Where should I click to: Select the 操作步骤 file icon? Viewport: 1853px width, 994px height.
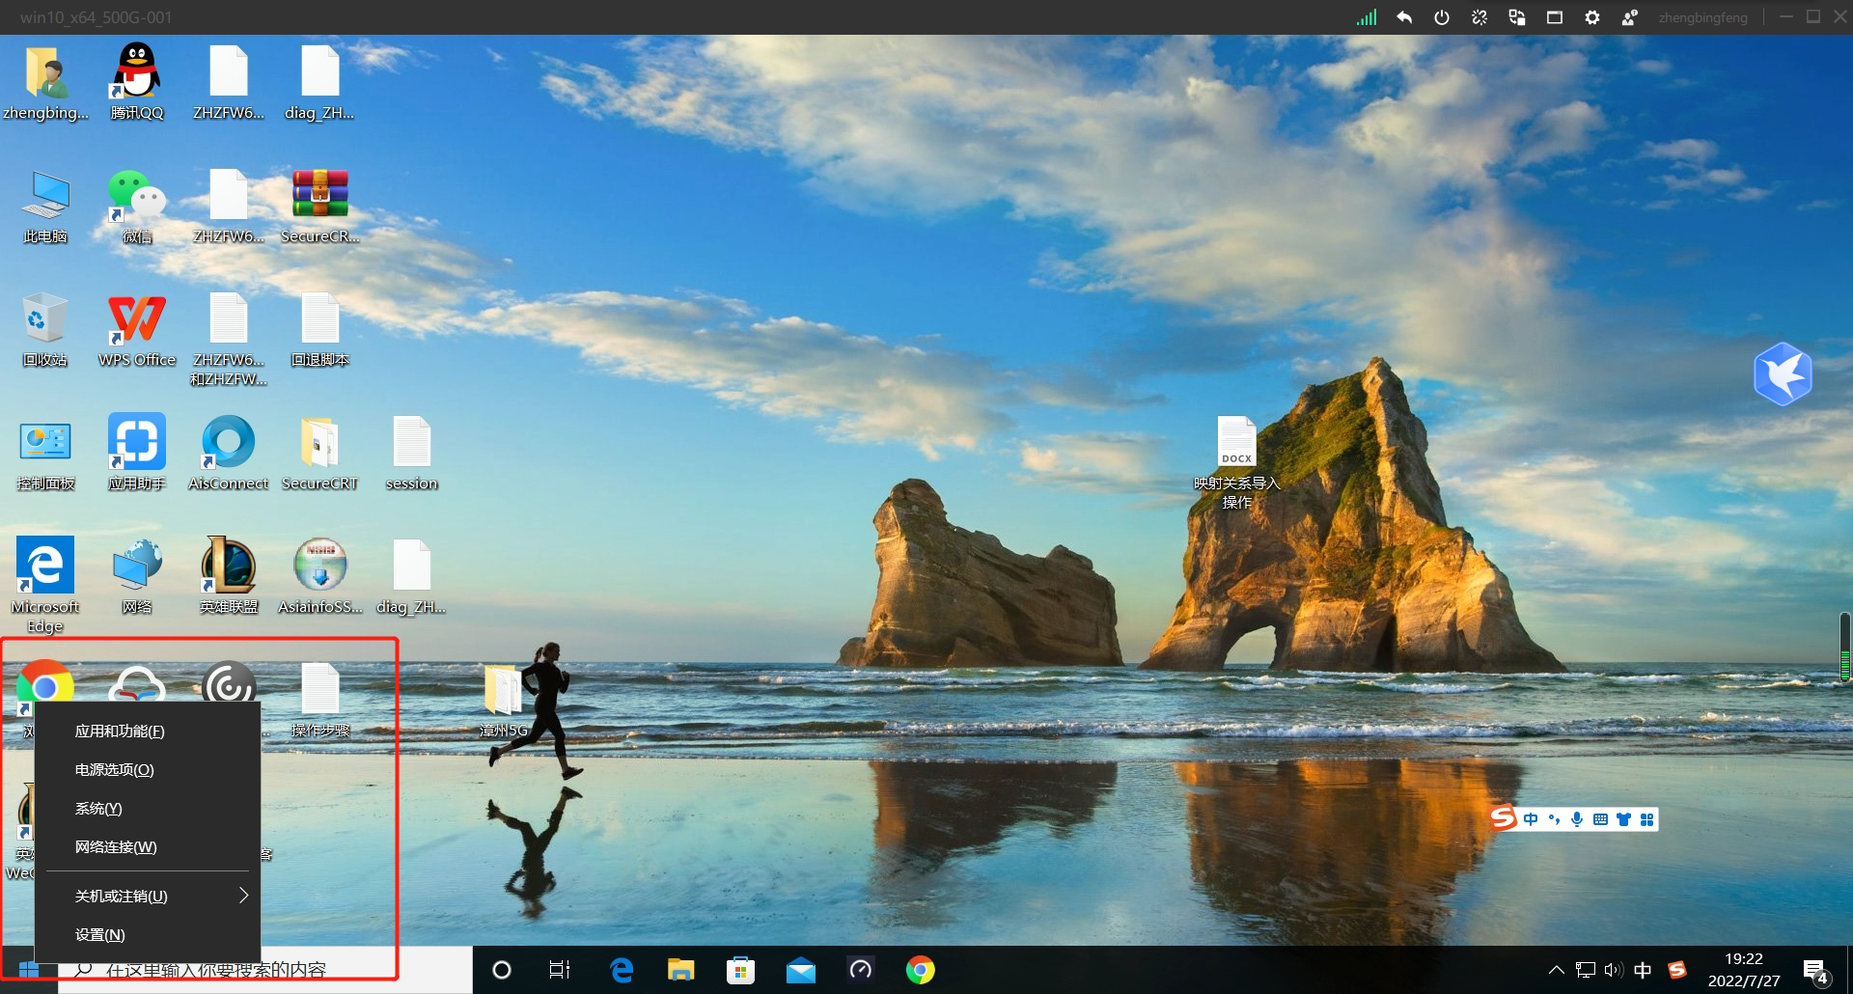(320, 699)
